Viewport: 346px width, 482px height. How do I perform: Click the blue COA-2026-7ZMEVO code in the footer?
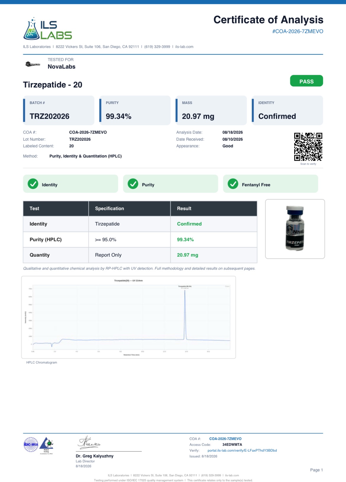[225, 439]
